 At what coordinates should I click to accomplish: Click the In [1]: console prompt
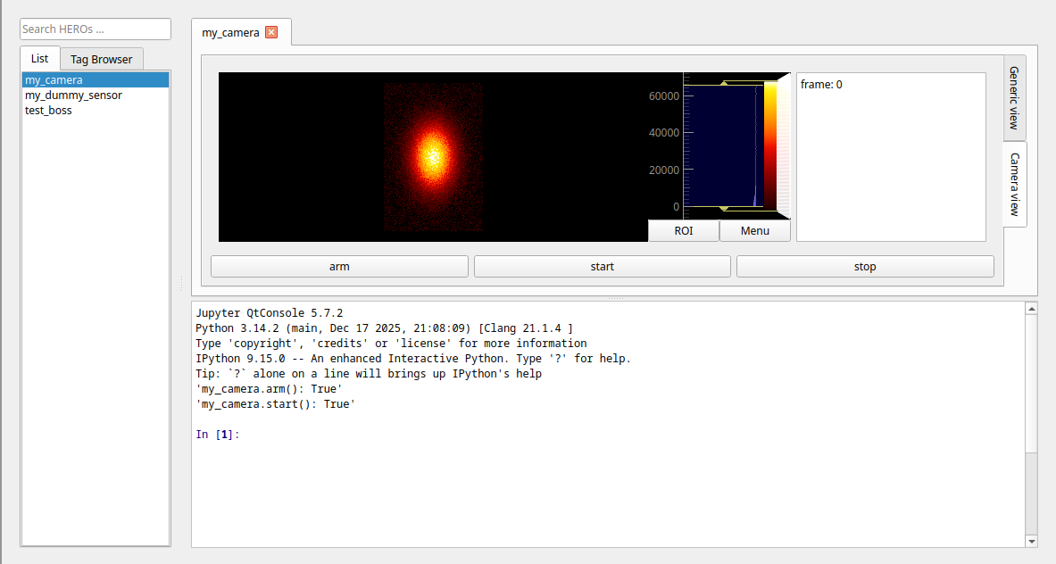[x=218, y=434]
